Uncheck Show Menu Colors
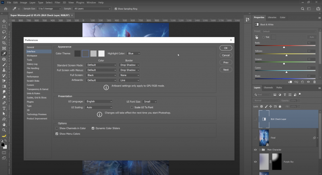The height and width of the screenshot is (175, 322). tap(57, 134)
